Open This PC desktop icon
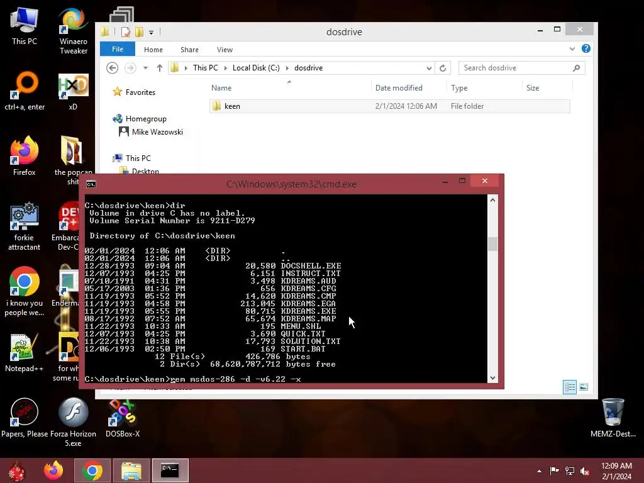This screenshot has width=644, height=483. coord(25,26)
